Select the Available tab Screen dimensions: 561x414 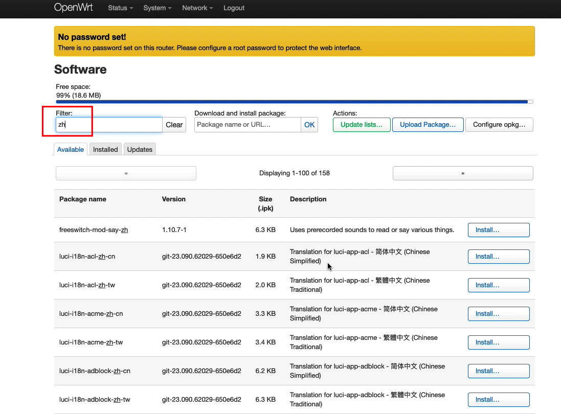[x=71, y=149]
